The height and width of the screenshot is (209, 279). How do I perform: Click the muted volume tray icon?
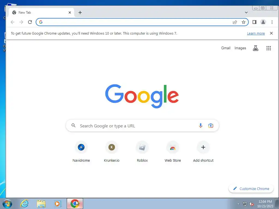point(251,204)
